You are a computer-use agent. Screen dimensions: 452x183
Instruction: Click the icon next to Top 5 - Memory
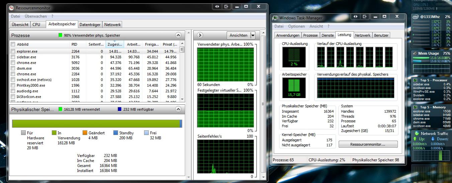pyautogui.click(x=415, y=107)
